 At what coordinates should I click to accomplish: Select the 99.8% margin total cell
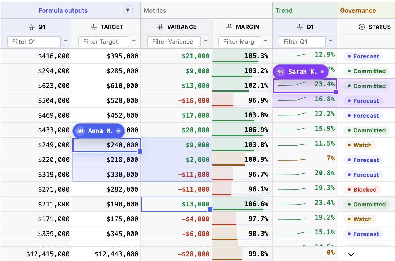coord(242,254)
